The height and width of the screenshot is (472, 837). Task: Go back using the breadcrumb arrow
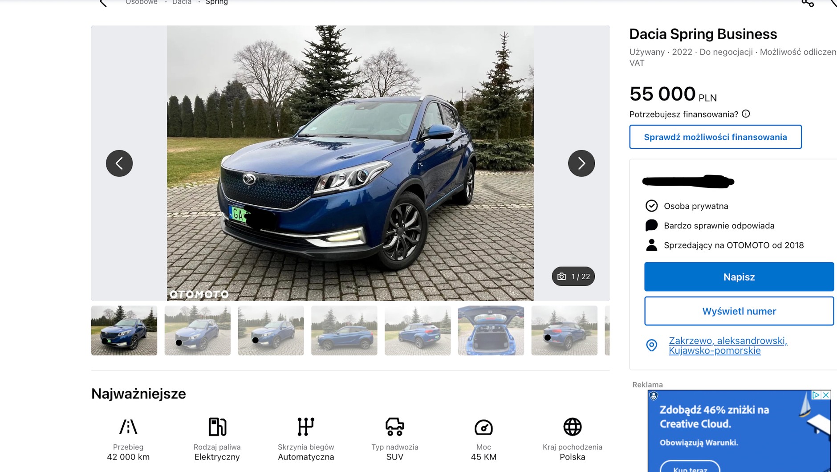click(103, 3)
